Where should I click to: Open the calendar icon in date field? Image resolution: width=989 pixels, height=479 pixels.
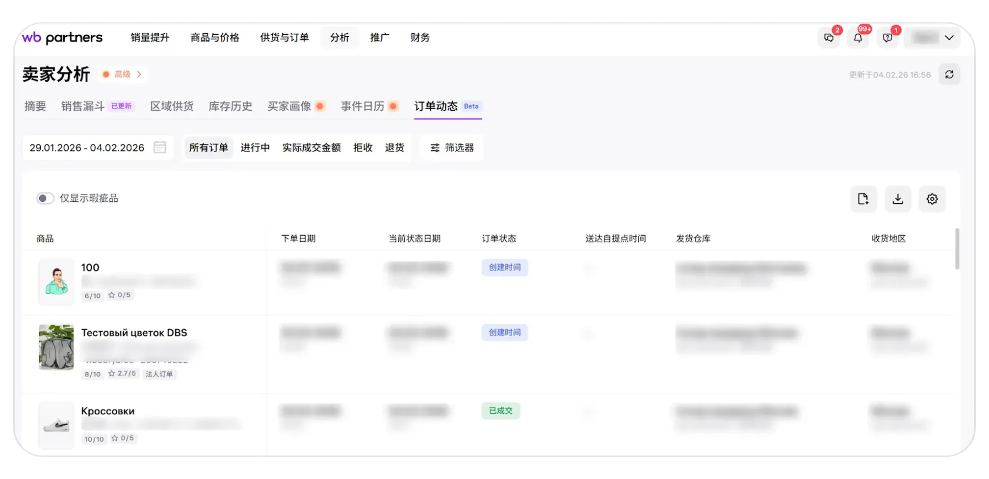pos(160,147)
